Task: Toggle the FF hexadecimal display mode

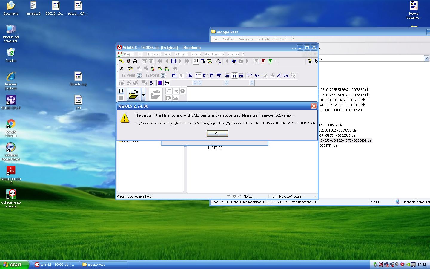Action: pyautogui.click(x=234, y=76)
